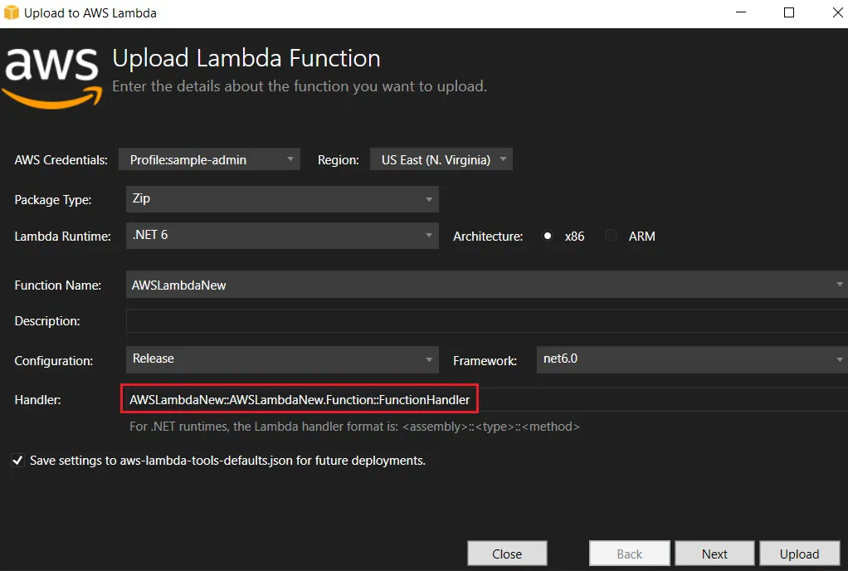Open the AWS Credentials profile dropdown
This screenshot has width=848, height=571.
click(x=209, y=159)
